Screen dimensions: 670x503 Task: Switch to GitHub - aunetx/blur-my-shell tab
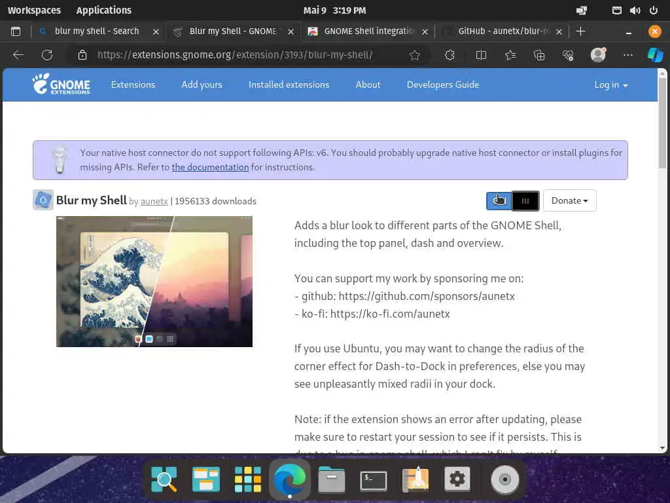[503, 31]
